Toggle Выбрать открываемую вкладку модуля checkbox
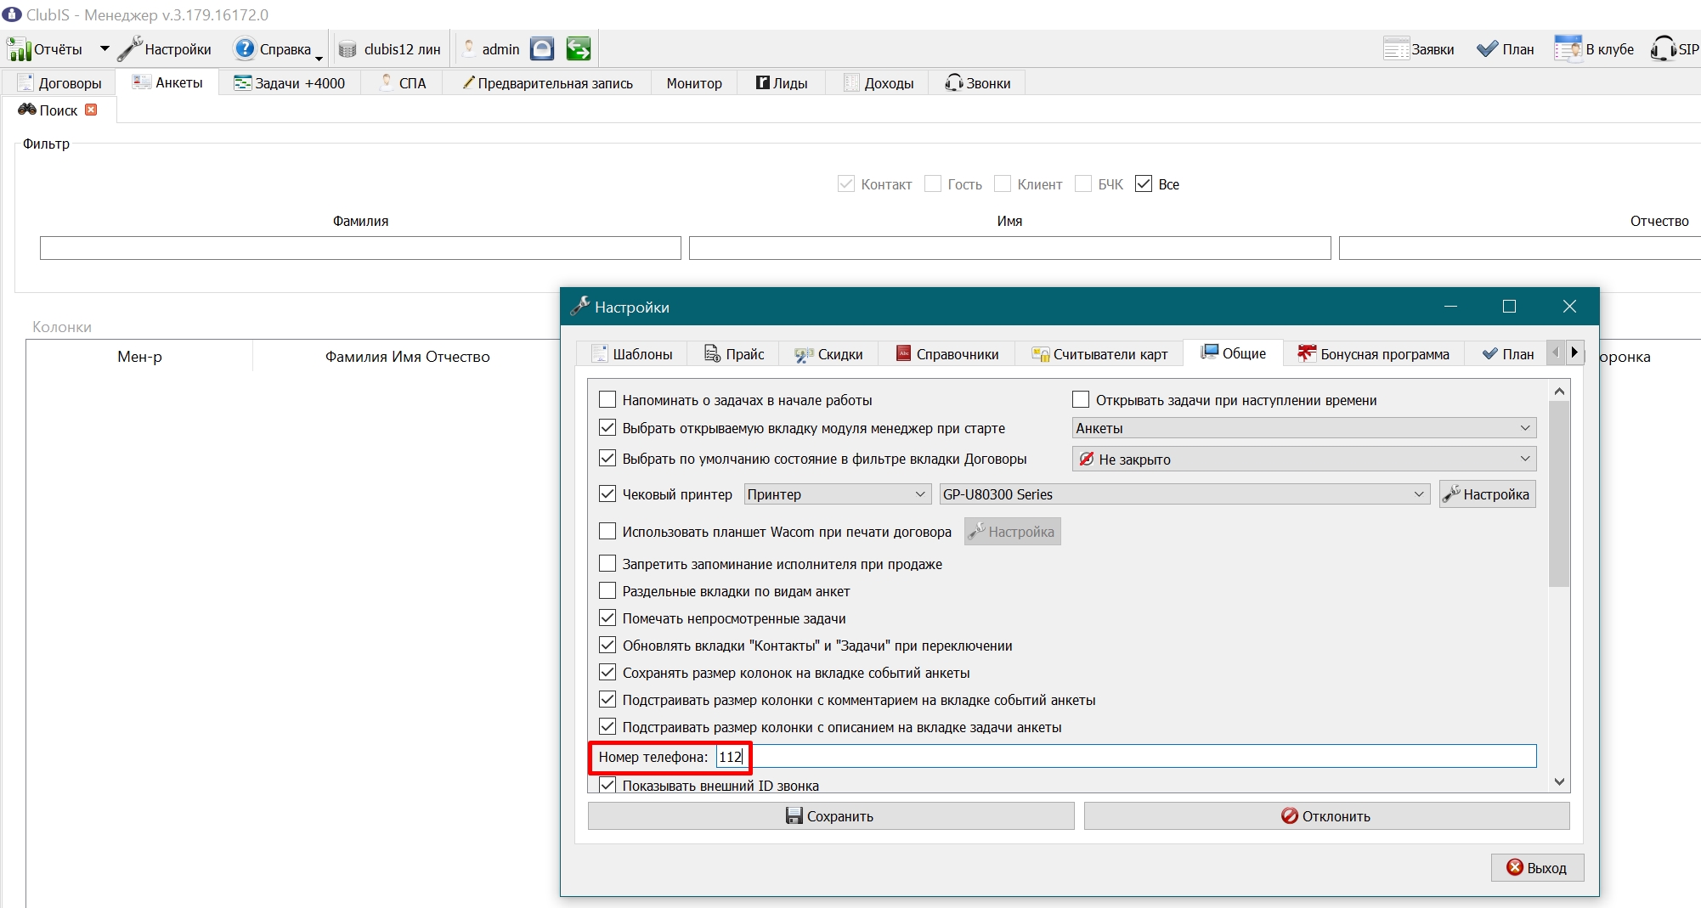Screen dimensions: 1701x908 pos(607,427)
